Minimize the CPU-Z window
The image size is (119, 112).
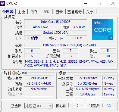tap(86, 3)
